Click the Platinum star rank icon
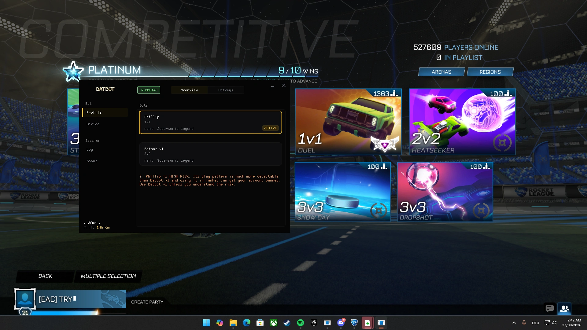This screenshot has width=587, height=330. click(73, 71)
